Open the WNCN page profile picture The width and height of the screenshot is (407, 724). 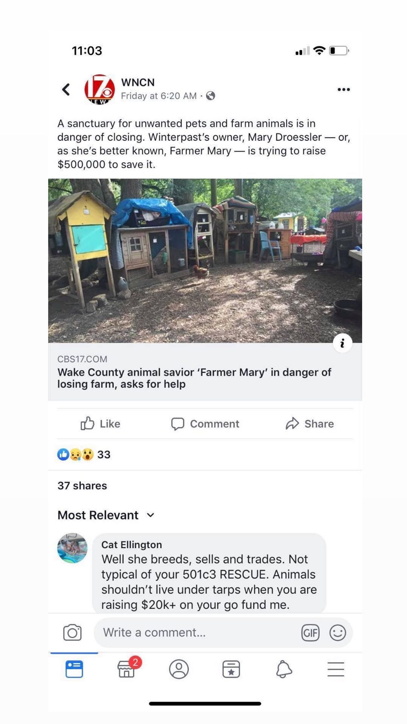point(99,89)
